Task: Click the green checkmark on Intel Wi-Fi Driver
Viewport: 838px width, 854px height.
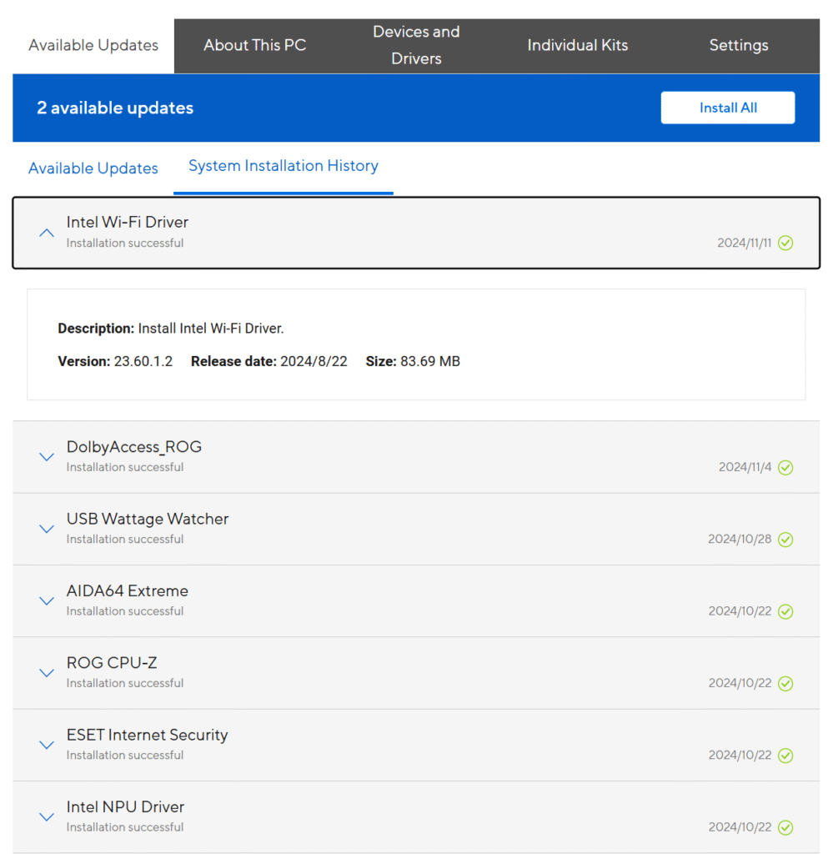Action: pos(785,244)
